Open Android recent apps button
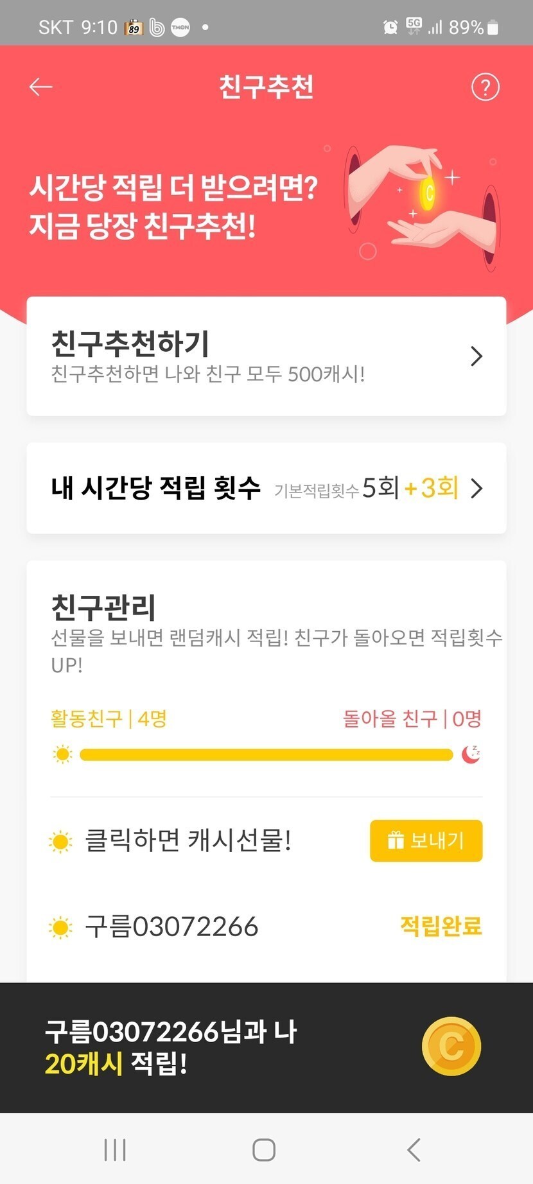Viewport: 533px width, 1184px height. 115,1149
